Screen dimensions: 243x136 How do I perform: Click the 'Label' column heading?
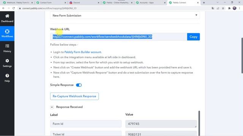[x=54, y=115]
